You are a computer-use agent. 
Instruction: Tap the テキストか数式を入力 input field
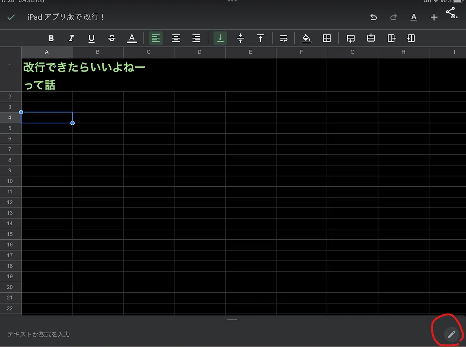(220, 334)
